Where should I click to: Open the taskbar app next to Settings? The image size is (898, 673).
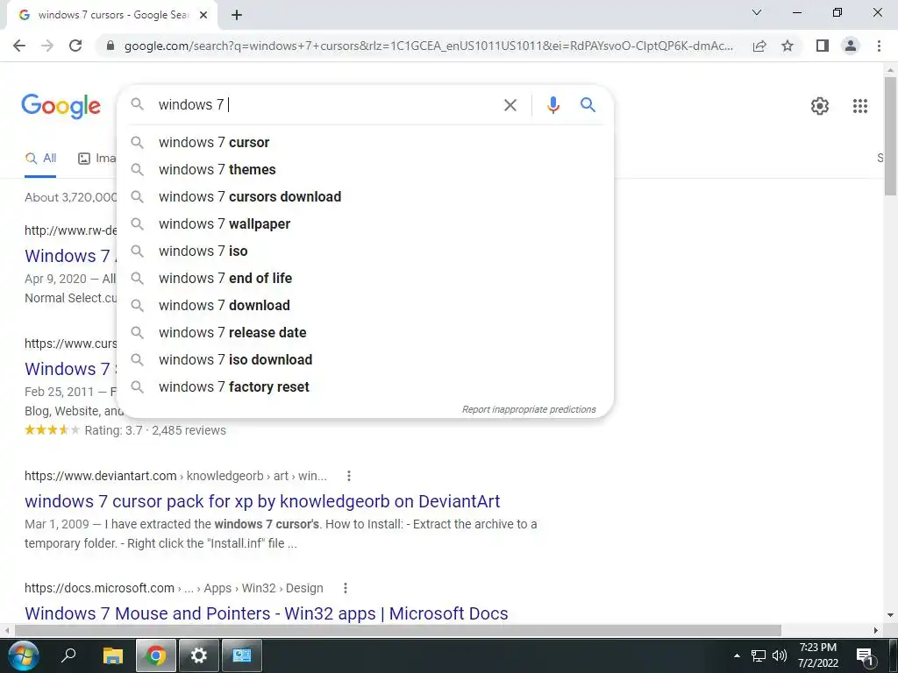[242, 655]
